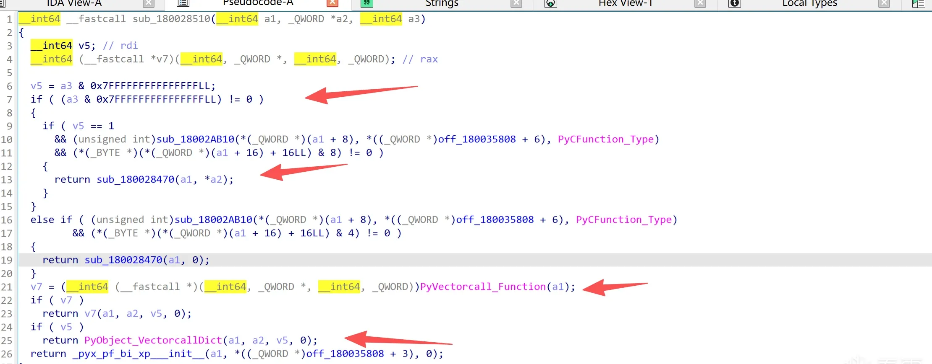The height and width of the screenshot is (364, 932).
Task: Switch to the IDA View-A tab
Action: (x=74, y=3)
